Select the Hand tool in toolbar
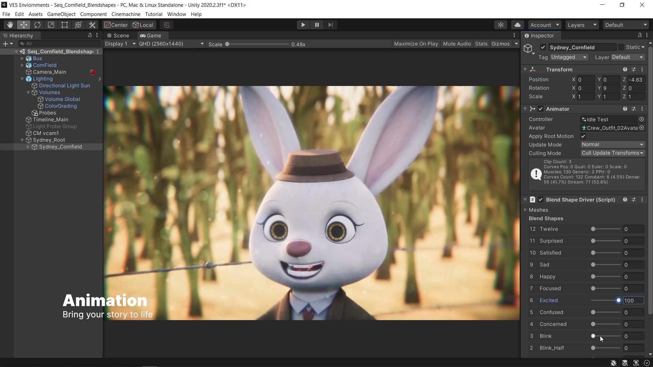 (x=10, y=25)
